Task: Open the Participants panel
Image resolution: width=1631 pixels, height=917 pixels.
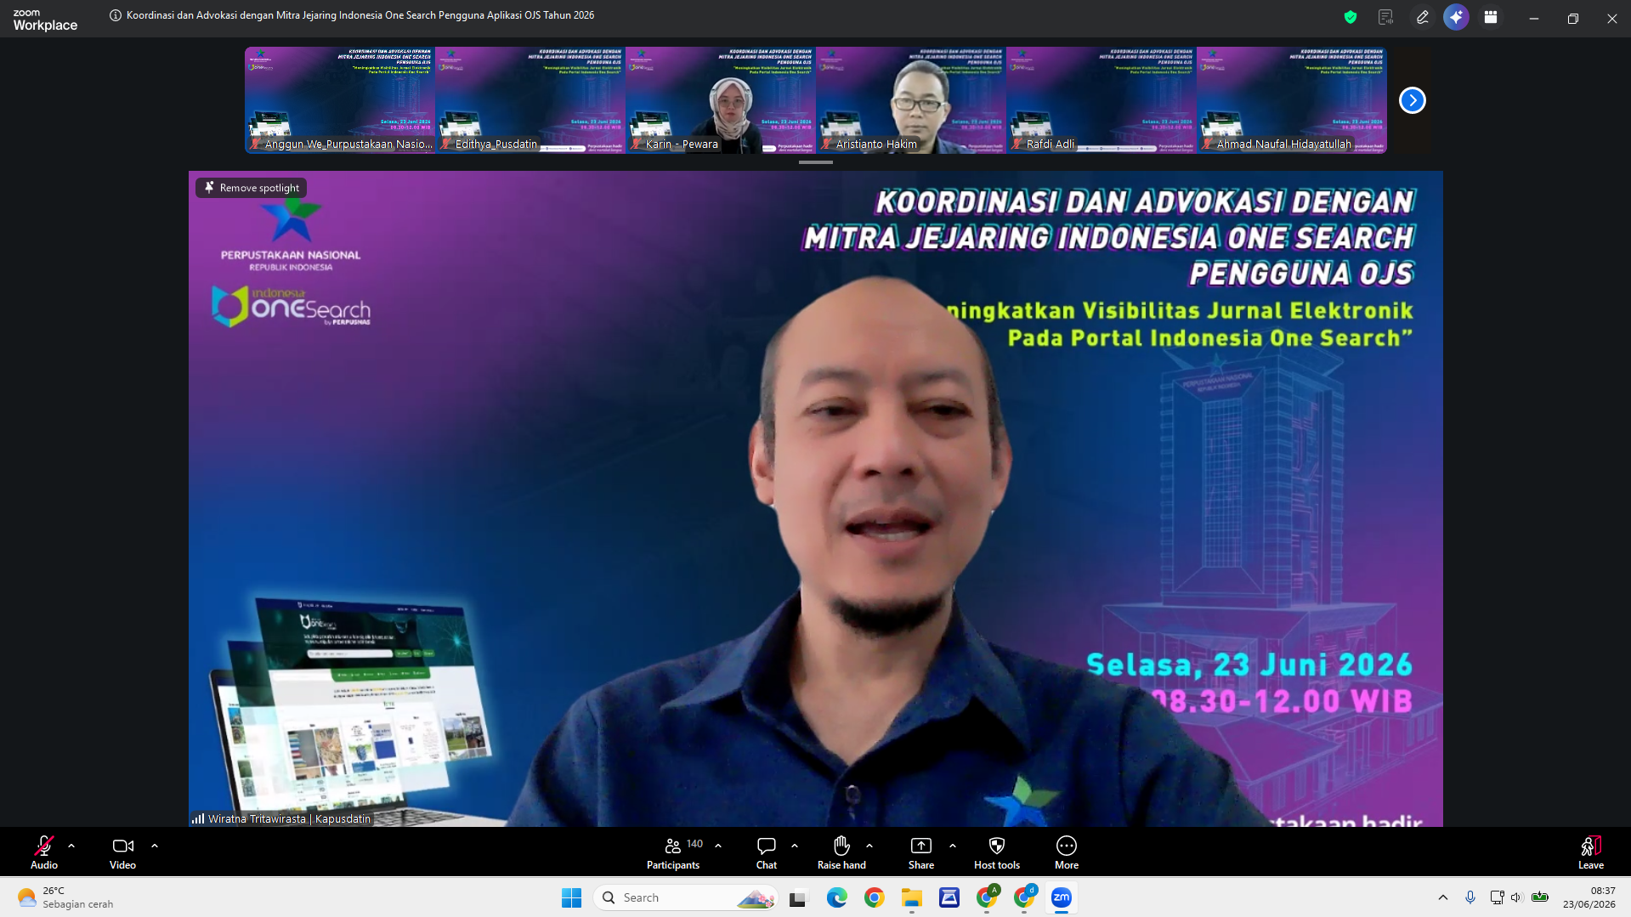Action: tap(673, 852)
